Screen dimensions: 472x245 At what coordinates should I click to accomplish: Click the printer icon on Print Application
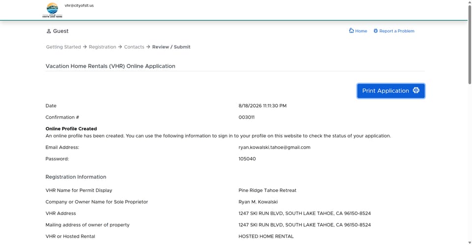click(416, 91)
